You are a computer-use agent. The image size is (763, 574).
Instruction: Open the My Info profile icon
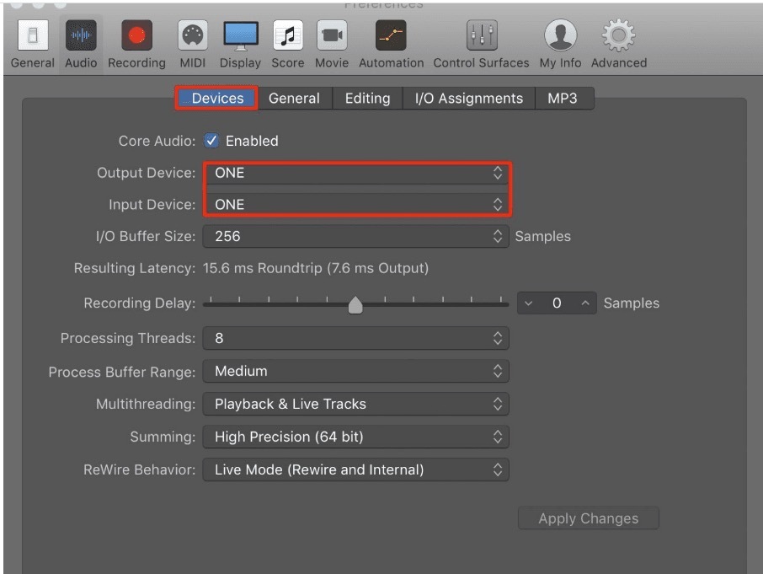pyautogui.click(x=560, y=35)
